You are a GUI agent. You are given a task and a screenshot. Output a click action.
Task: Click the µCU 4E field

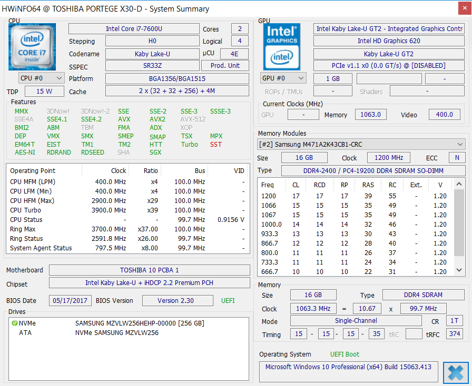(x=234, y=54)
